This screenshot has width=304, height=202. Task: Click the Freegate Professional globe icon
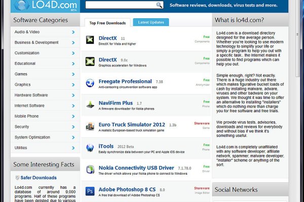90,83
